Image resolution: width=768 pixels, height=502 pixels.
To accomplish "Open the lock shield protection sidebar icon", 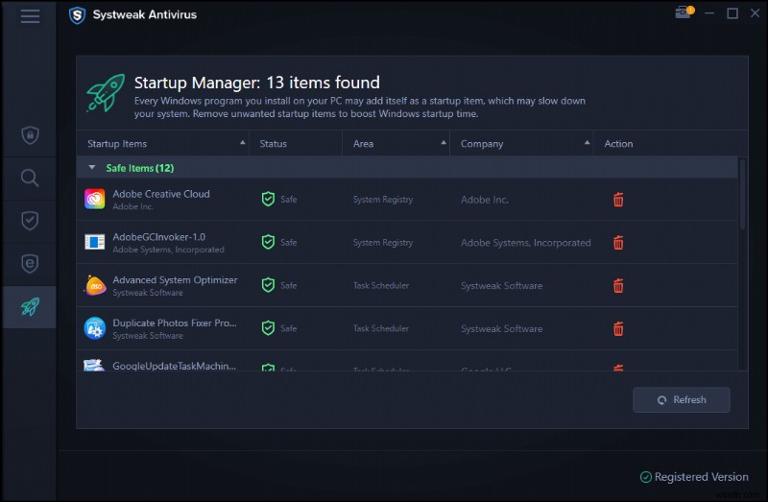I will tap(30, 134).
